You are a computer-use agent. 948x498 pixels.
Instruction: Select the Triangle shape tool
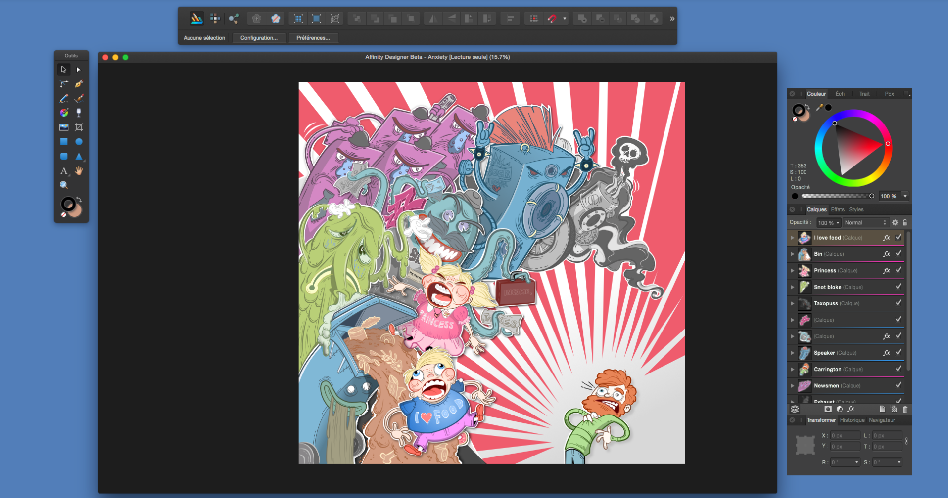click(x=79, y=156)
